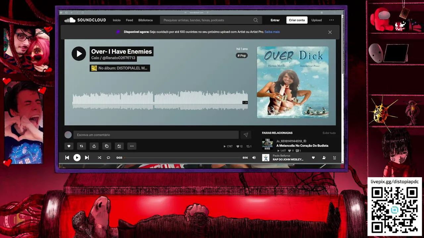Click the Criar conta button
This screenshot has width=424, height=238.
297,20
